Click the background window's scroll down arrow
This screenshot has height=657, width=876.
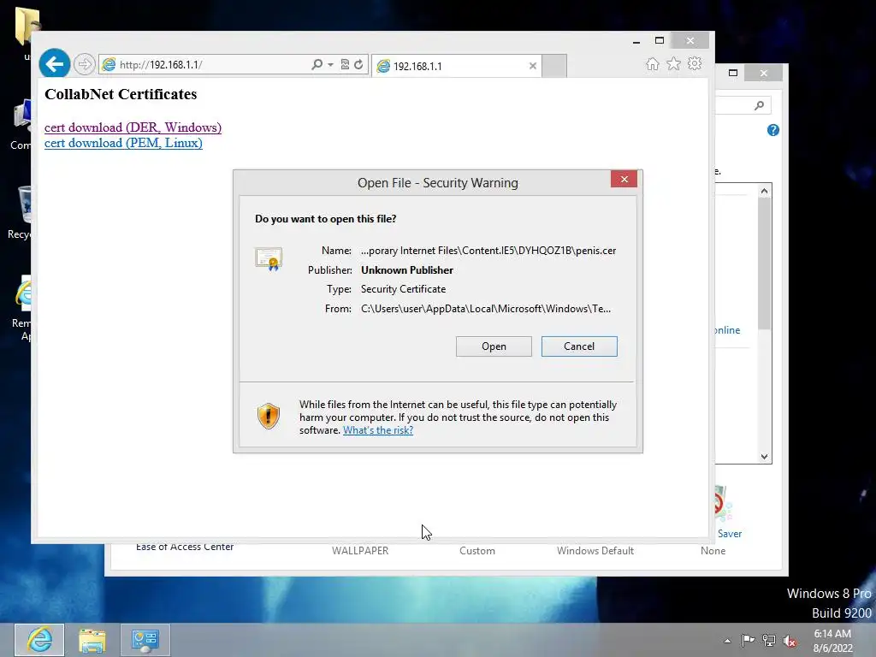(x=764, y=457)
